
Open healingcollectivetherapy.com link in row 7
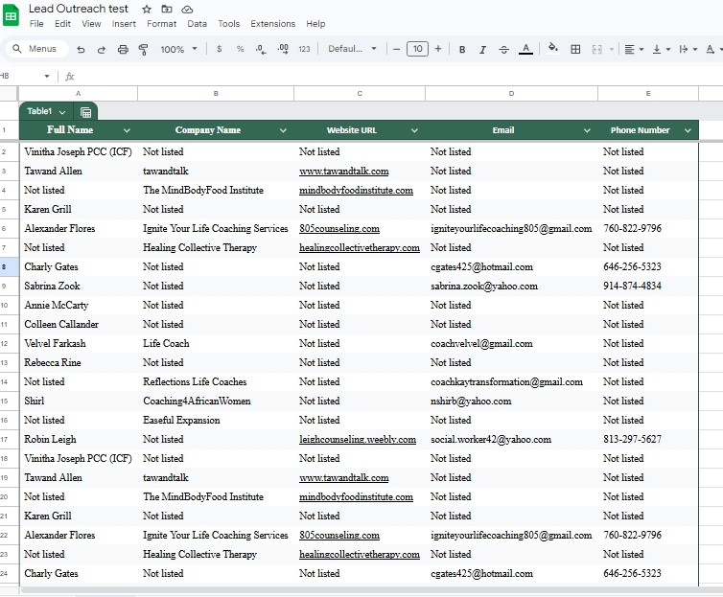(x=360, y=248)
